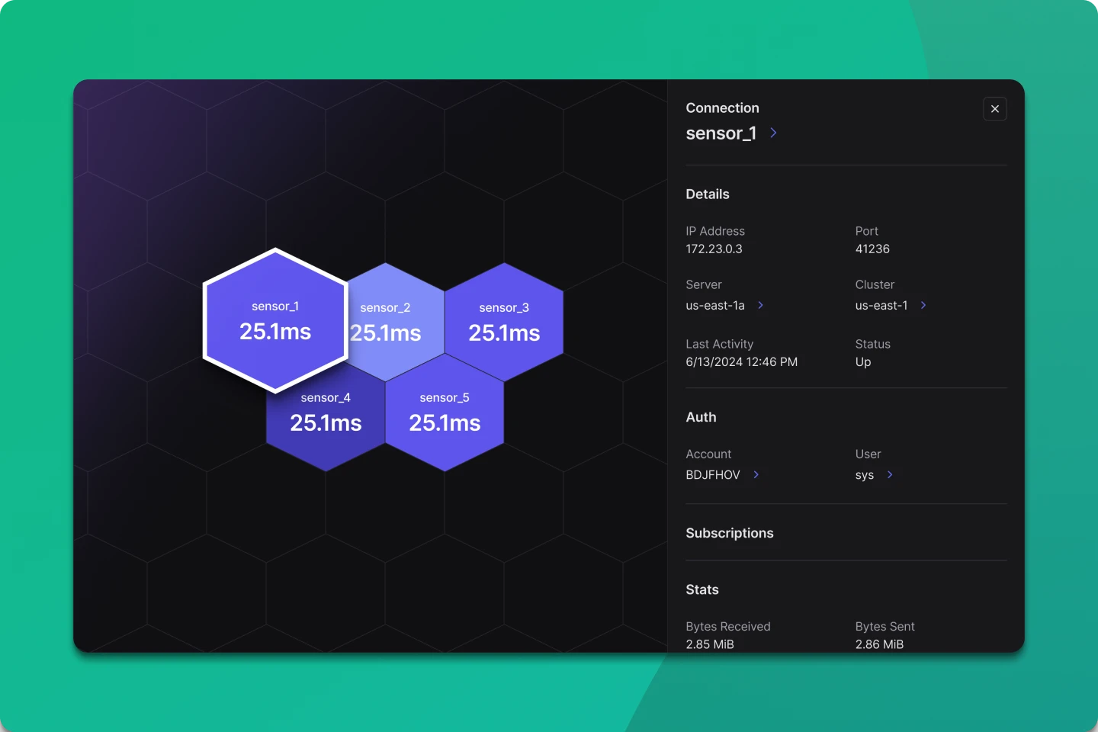Close the Connection details panel

[995, 109]
